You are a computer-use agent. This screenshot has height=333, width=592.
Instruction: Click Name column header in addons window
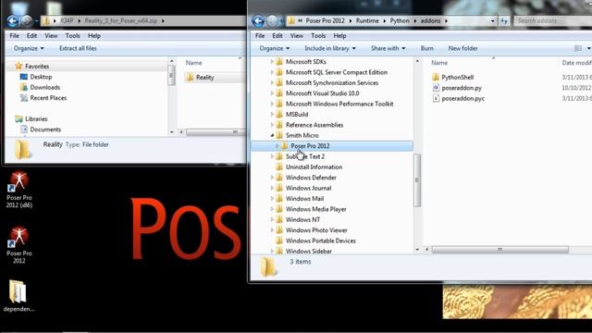pos(439,63)
